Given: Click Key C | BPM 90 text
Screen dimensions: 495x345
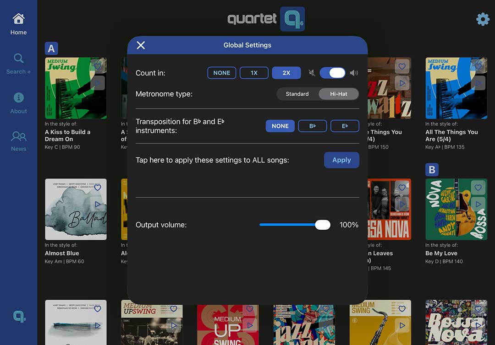Looking at the screenshot, I should 62,147.
